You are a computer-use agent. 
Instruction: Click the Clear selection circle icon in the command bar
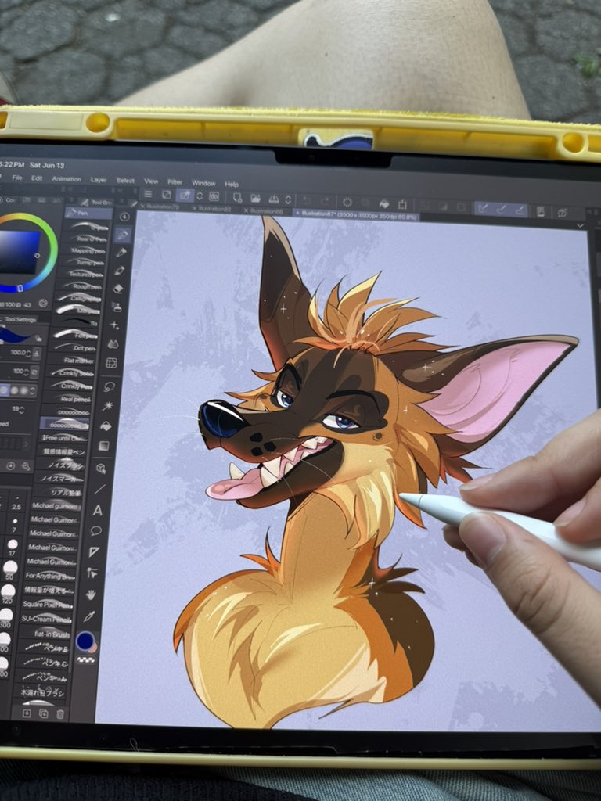347,203
